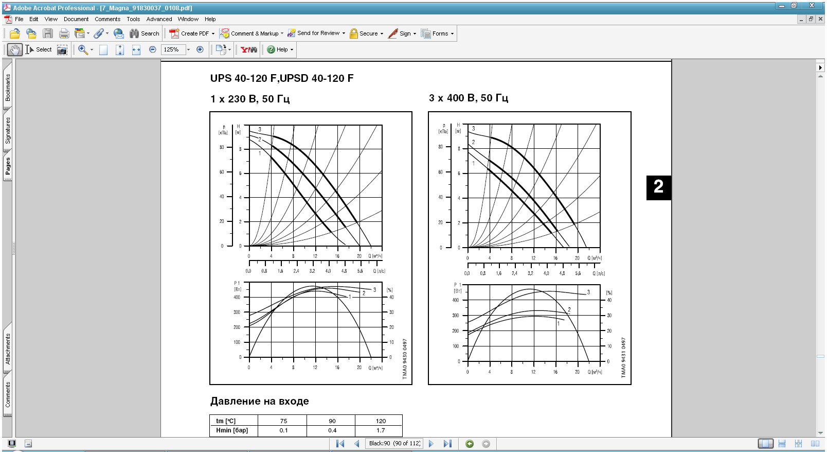The width and height of the screenshot is (827, 452).
Task: Click the page number field Black:90
Action: [394, 443]
